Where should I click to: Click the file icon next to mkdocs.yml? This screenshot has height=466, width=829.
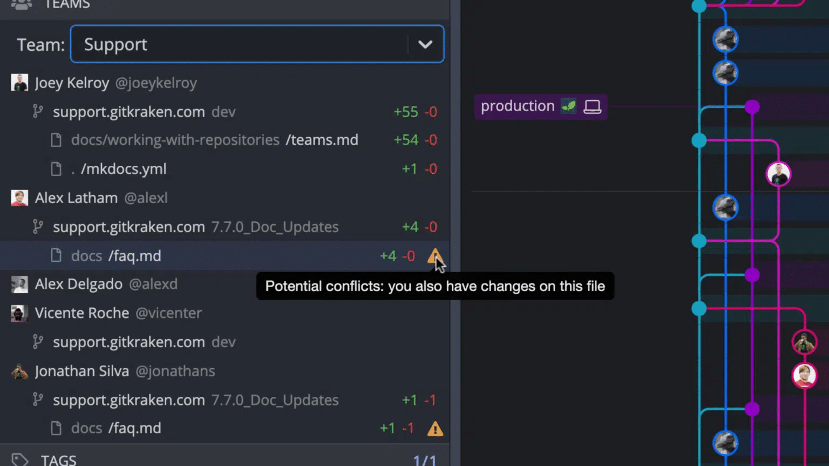[56, 168]
